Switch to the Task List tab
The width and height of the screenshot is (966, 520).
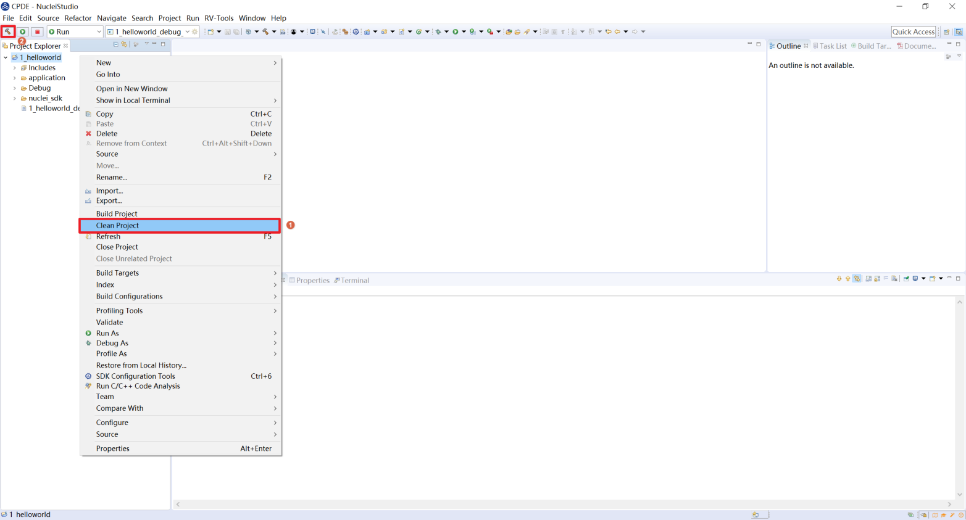point(830,46)
